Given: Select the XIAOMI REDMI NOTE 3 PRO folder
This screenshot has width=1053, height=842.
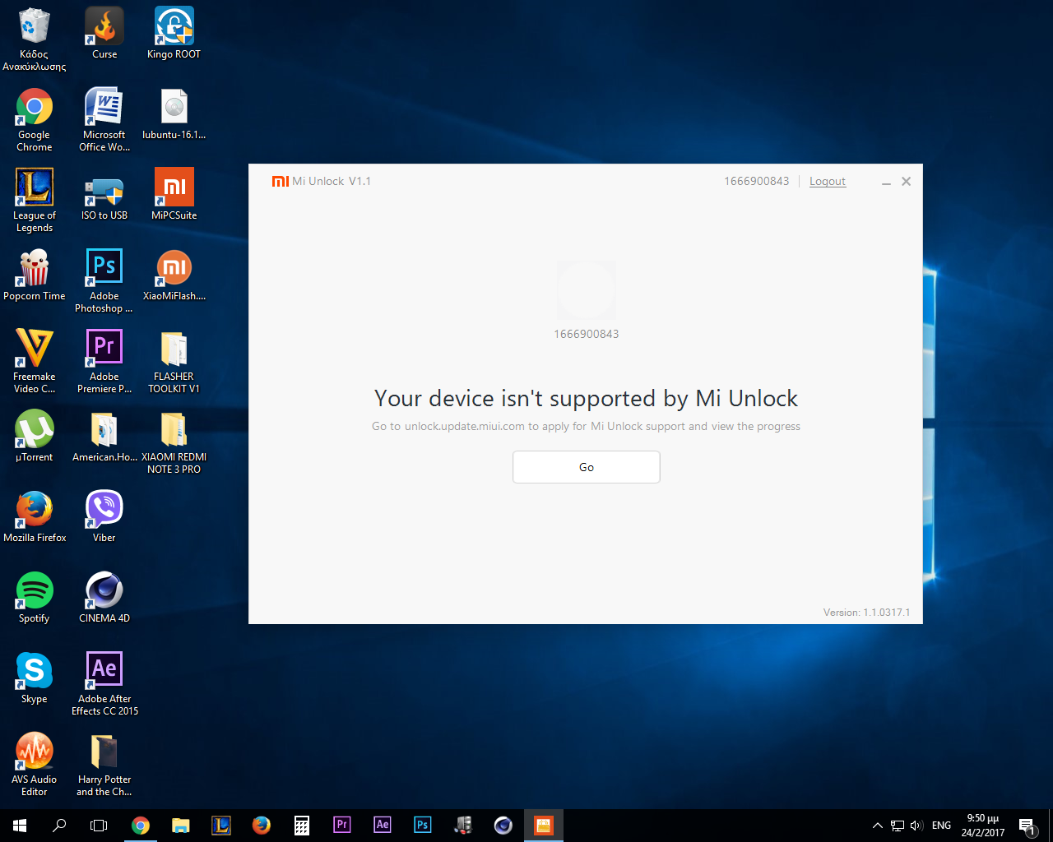Looking at the screenshot, I should [x=174, y=436].
